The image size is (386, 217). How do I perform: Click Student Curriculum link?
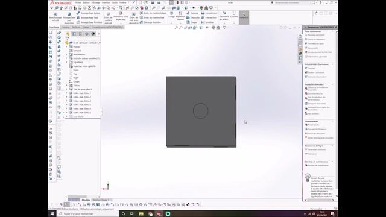tap(316, 72)
